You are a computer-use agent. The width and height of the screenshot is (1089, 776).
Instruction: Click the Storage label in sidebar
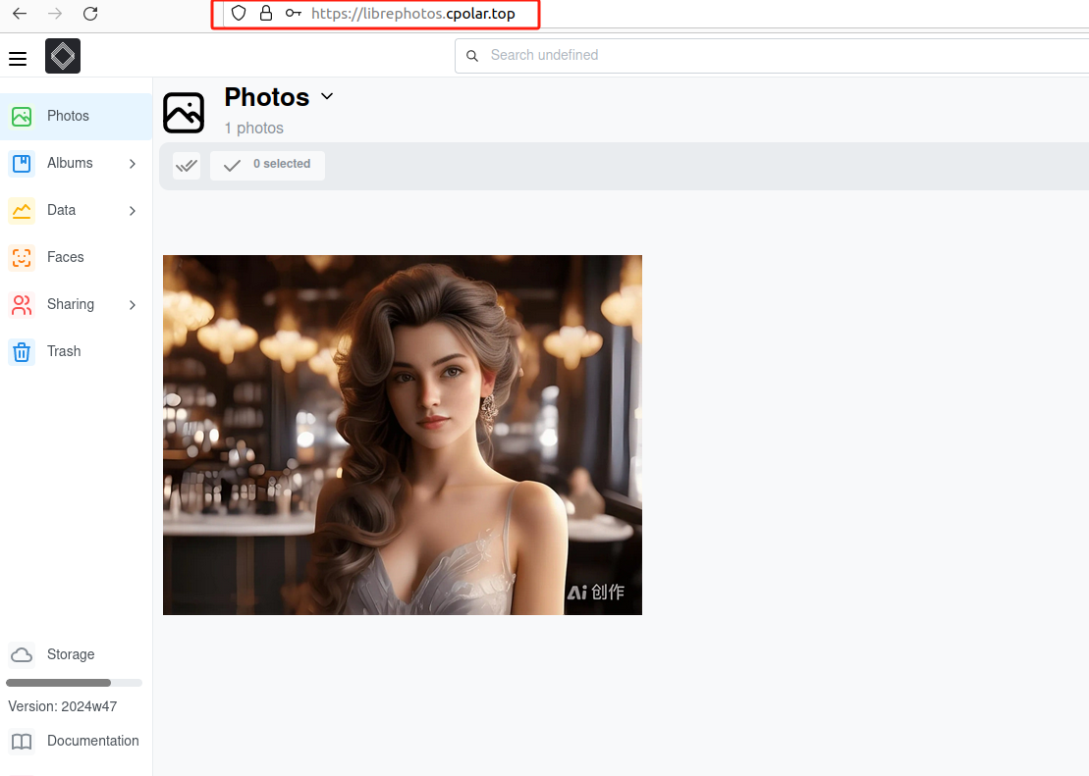[71, 654]
